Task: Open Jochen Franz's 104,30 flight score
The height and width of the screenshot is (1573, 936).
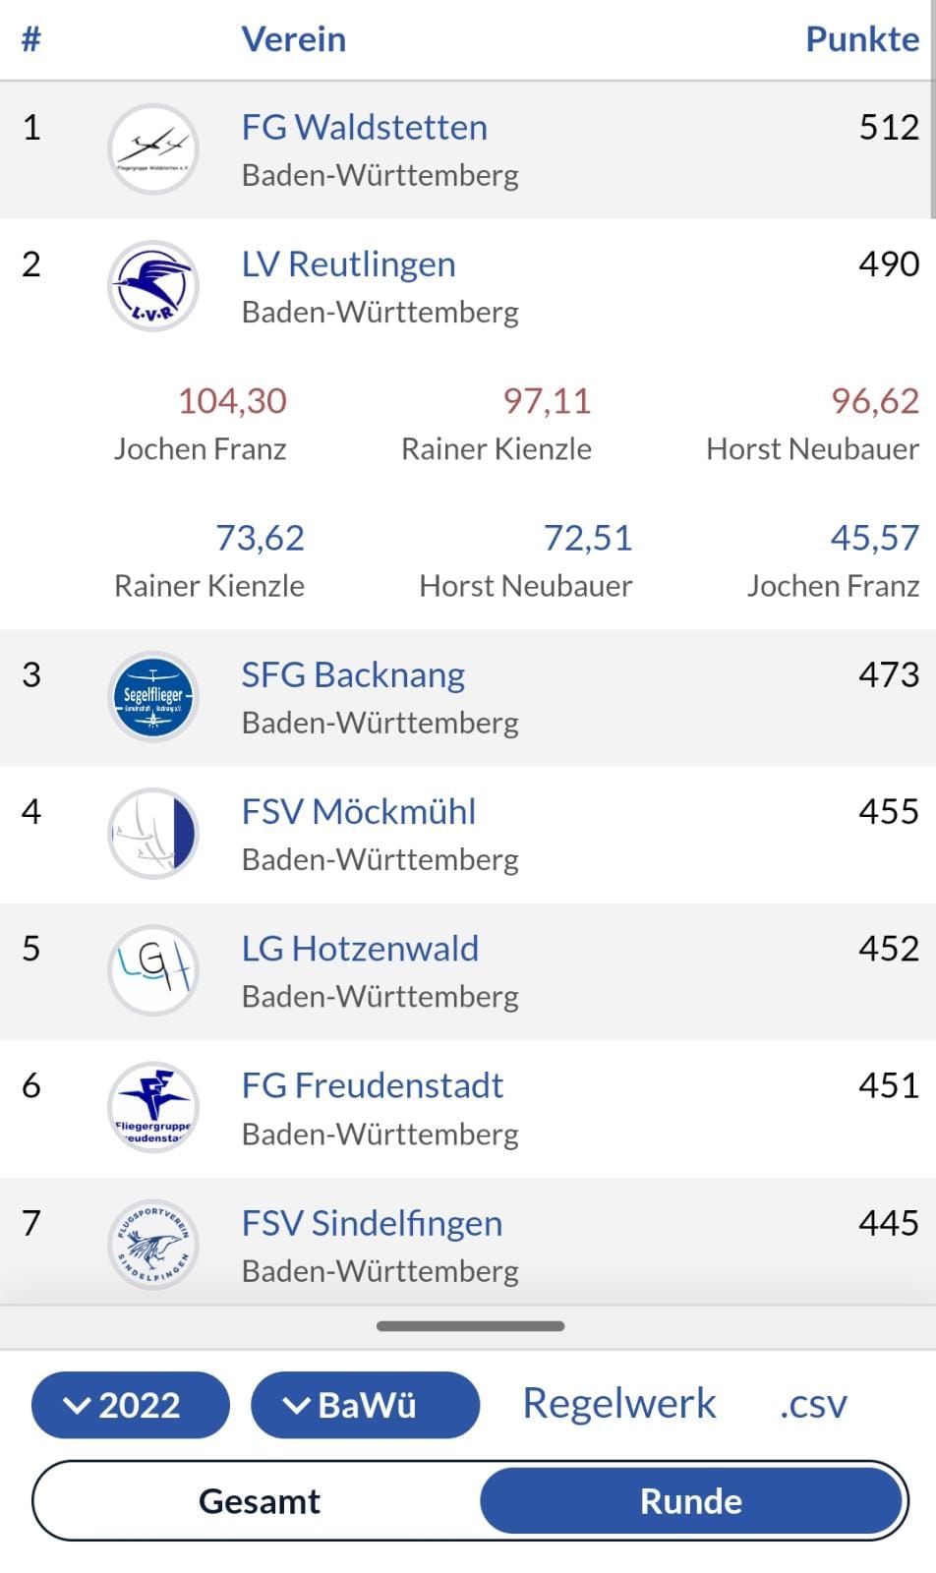Action: click(232, 401)
